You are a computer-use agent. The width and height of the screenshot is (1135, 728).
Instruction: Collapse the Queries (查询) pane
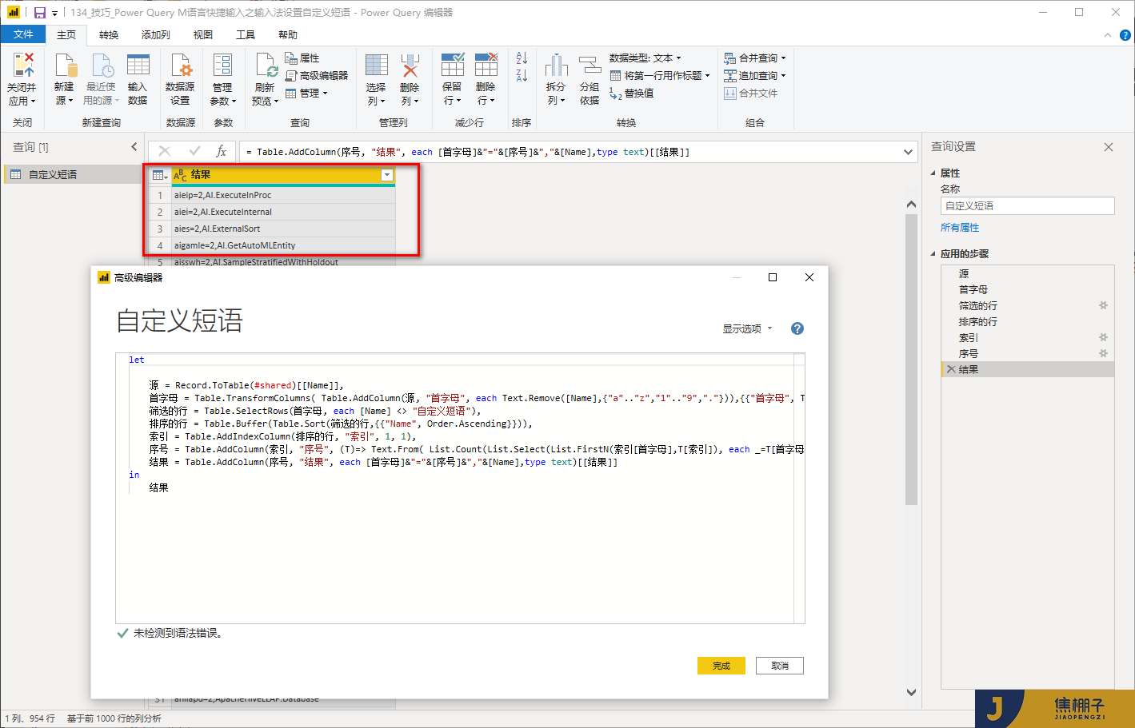(134, 147)
